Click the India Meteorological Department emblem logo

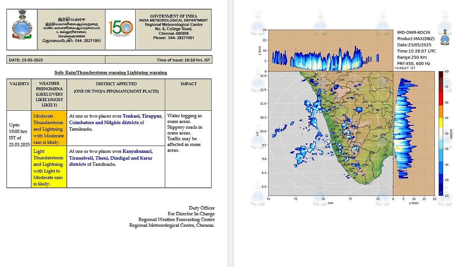[x=22, y=29]
